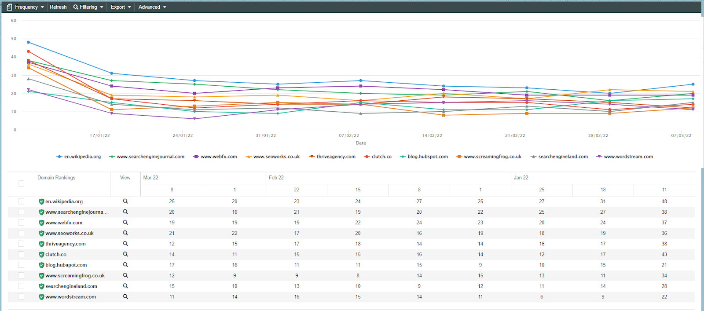
Task: Toggle www.seoworks.co.uk series in chart legend
Action: (273, 157)
